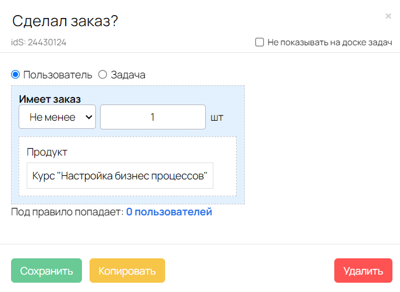Enable the "Не показывать на доске задач" checkbox

259,42
